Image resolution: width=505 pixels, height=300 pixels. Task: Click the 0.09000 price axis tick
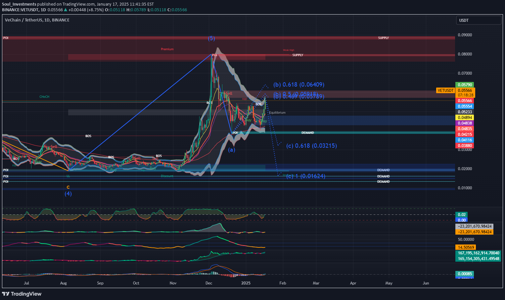(465, 35)
